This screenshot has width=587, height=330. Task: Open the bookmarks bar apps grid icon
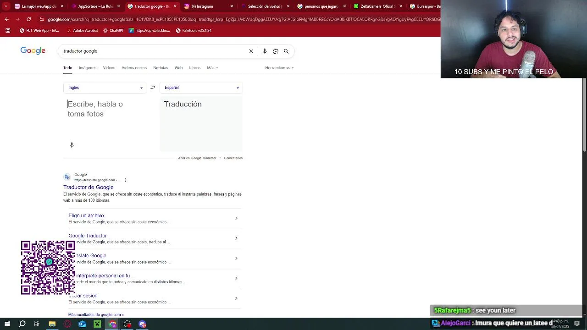(8, 31)
